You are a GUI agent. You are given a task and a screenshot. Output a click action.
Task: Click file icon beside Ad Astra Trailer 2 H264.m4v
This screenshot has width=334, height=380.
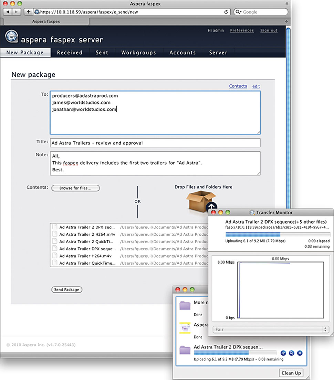point(55,234)
